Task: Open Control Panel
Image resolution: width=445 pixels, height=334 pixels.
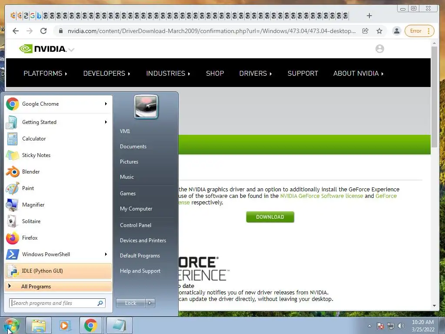Action: [x=136, y=225]
